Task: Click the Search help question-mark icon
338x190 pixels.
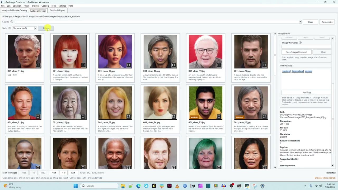Action: pos(12,22)
